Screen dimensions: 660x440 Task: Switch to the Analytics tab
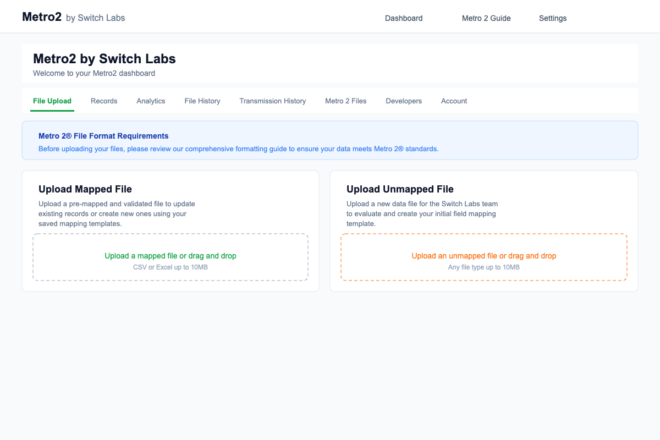pos(151,101)
